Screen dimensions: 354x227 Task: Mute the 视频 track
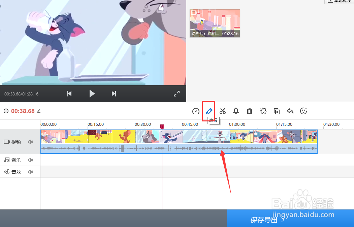[30, 142]
